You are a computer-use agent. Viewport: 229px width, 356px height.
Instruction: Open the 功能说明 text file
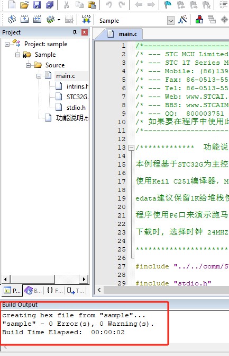(x=72, y=118)
